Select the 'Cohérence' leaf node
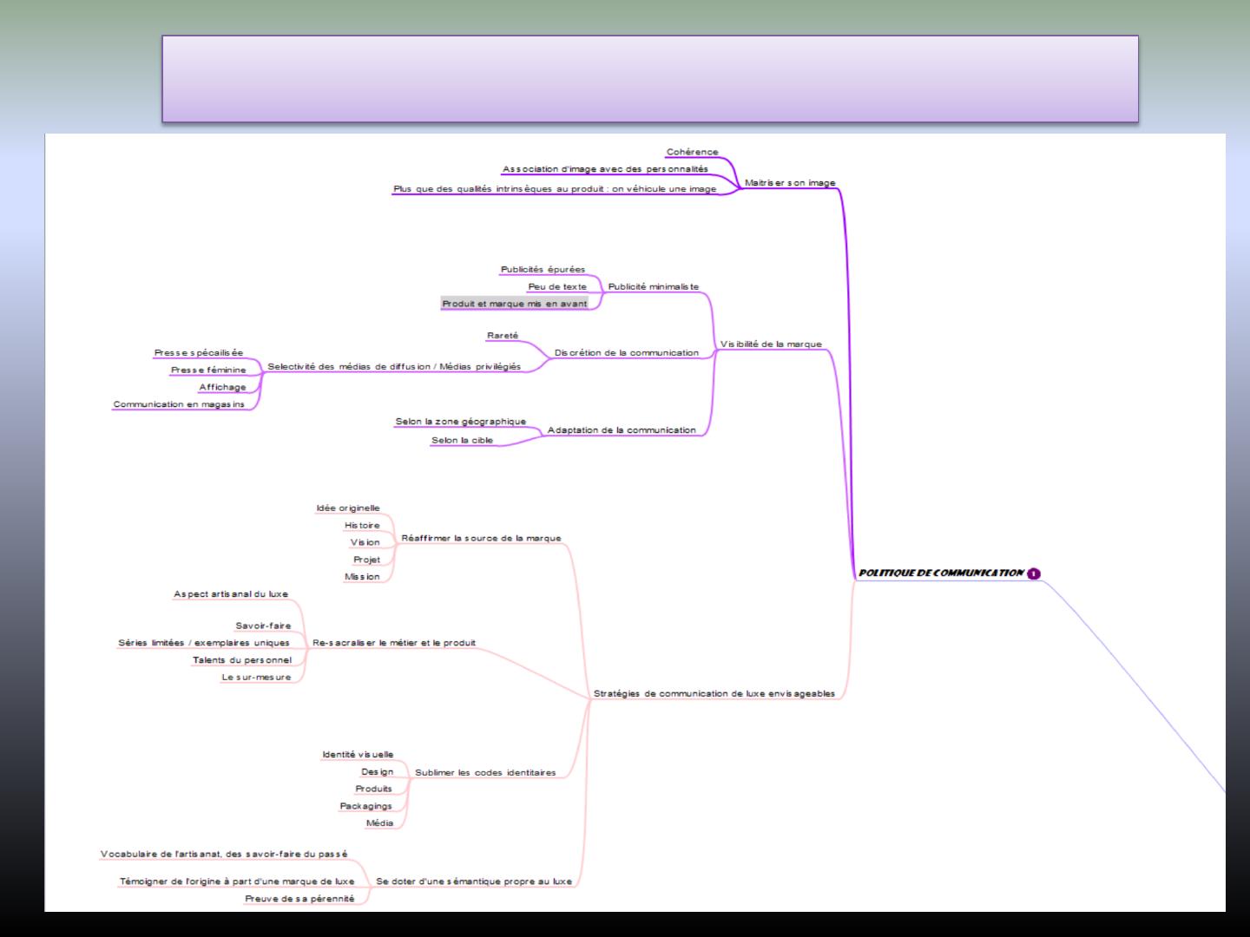 [692, 153]
